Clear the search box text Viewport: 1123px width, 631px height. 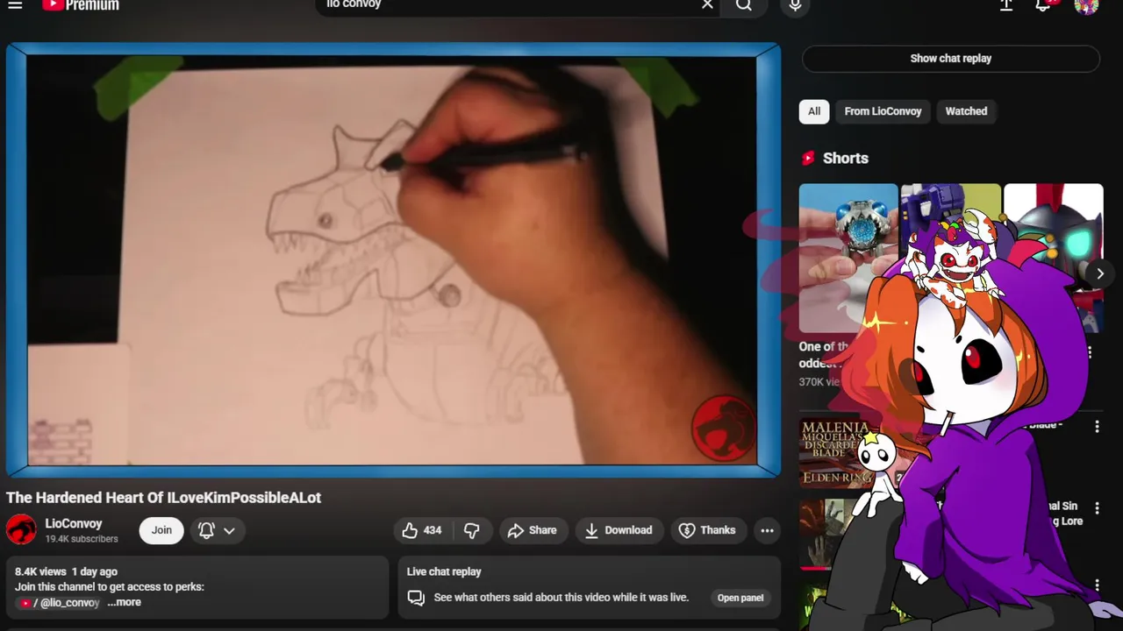click(707, 5)
